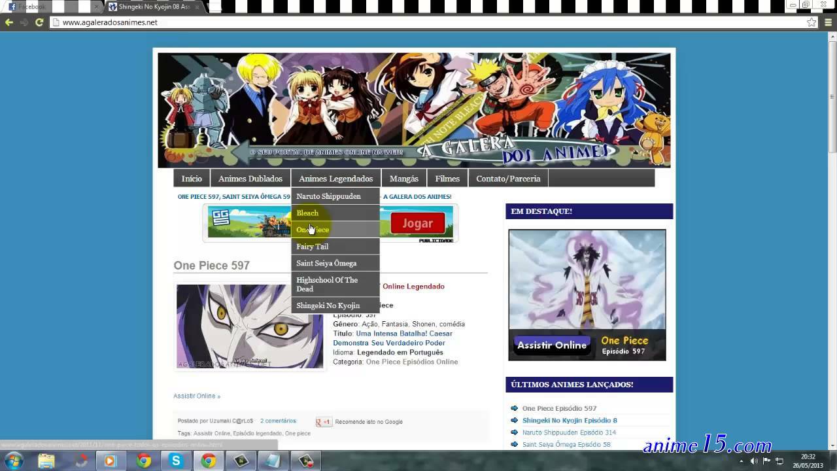Bookmark the page with the star icon
This screenshot has width=837, height=471.
click(x=811, y=22)
